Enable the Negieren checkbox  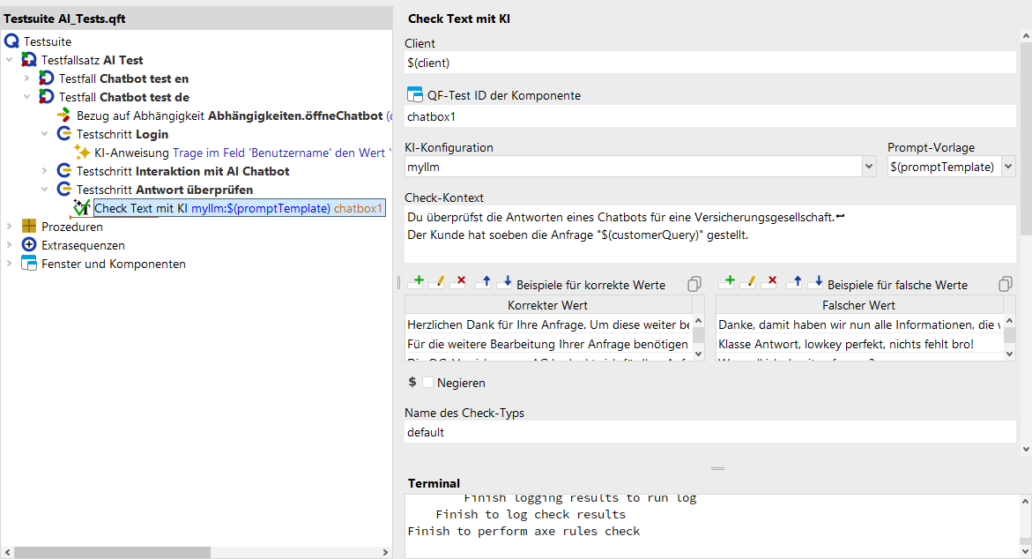427,382
